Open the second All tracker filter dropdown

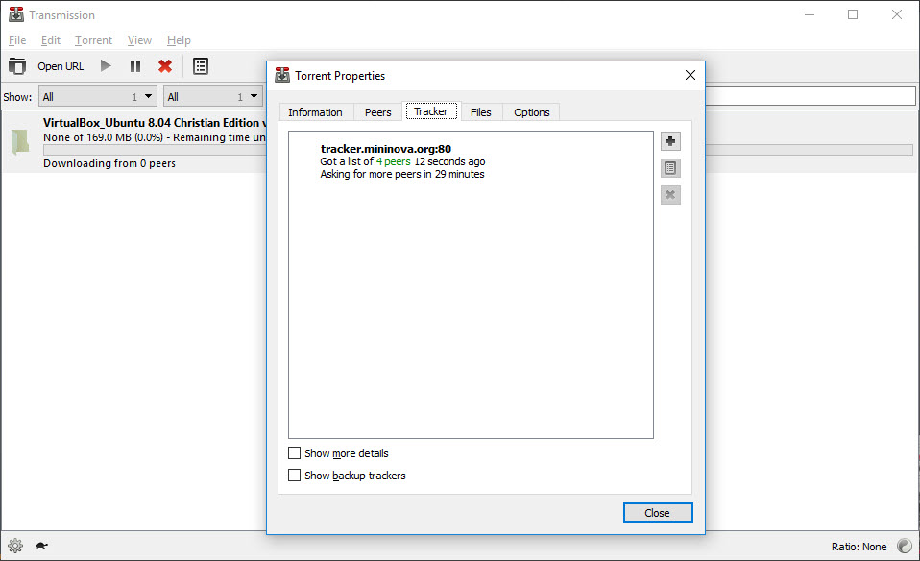(x=213, y=97)
